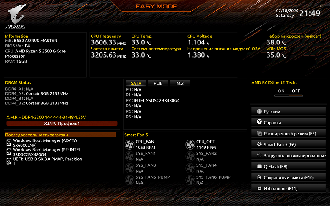Click the SYS_FAN2 fan icon
The image size is (330, 206).
[x=190, y=157]
